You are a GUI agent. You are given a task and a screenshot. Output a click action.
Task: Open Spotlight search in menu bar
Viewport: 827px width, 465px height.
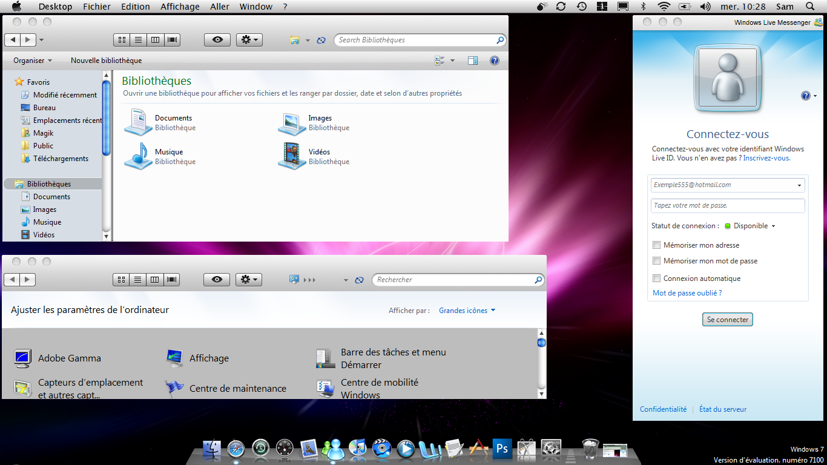[811, 7]
